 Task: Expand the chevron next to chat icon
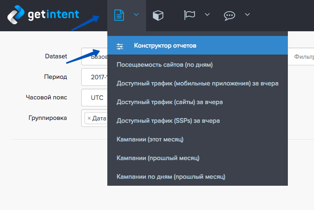coord(247,15)
